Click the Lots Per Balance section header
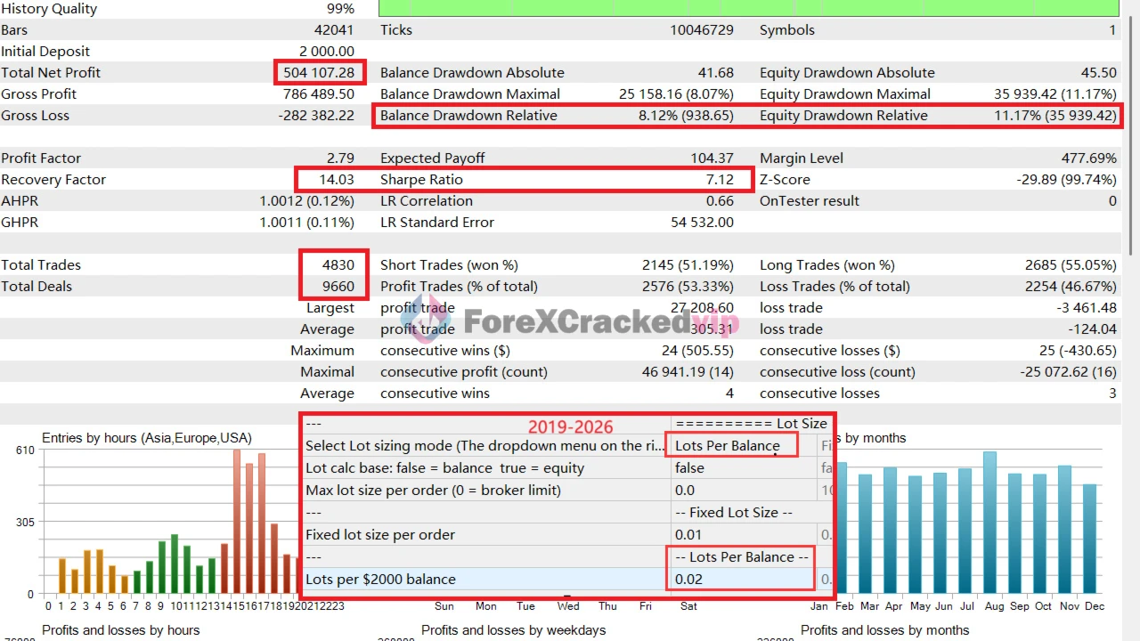Screen dimensions: 1140x641 coord(741,557)
